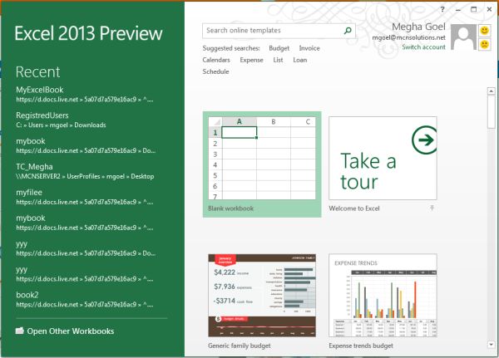Click the Expense trends budget caption
Image resolution: width=499 pixels, height=358 pixels.
click(x=361, y=346)
